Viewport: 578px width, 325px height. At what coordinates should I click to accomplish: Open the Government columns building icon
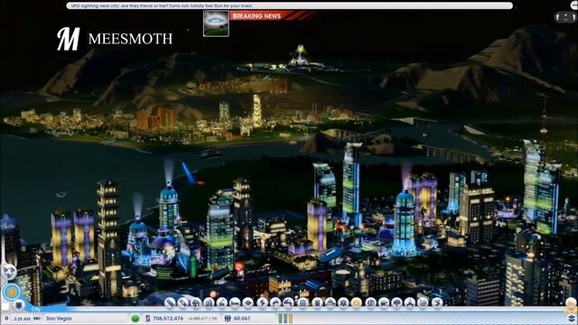click(x=303, y=303)
